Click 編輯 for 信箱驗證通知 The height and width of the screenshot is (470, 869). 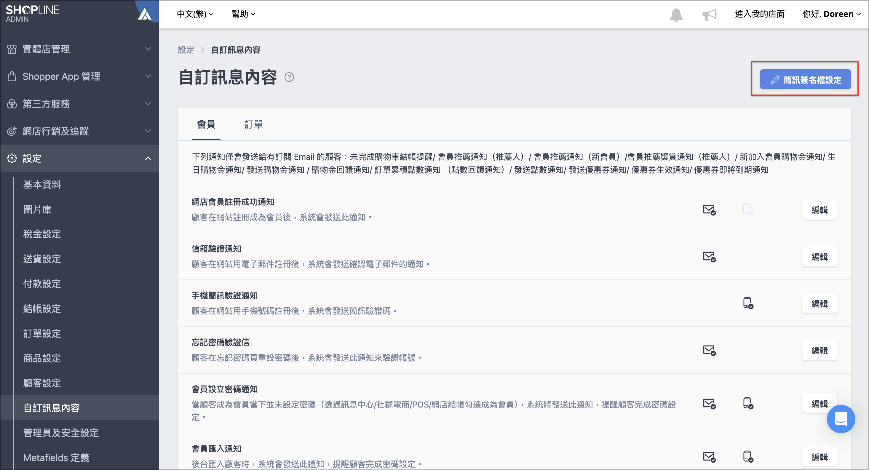[820, 257]
